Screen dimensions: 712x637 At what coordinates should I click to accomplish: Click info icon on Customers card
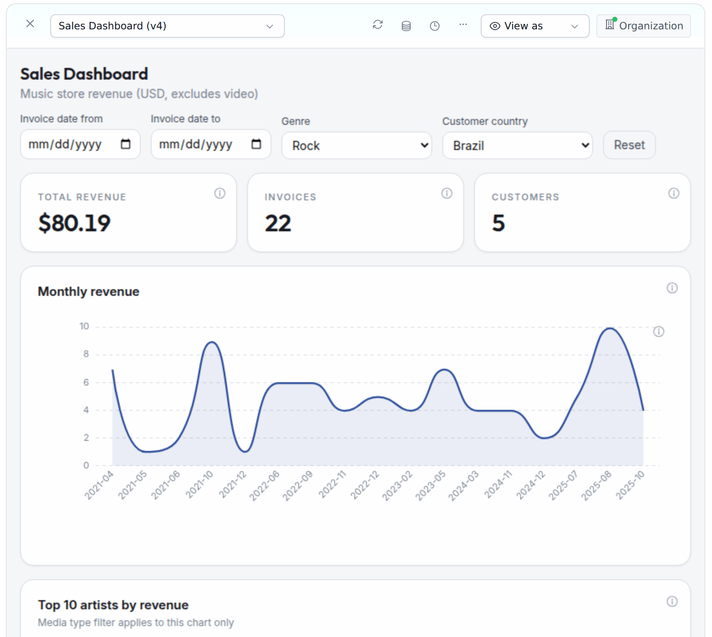(x=674, y=193)
